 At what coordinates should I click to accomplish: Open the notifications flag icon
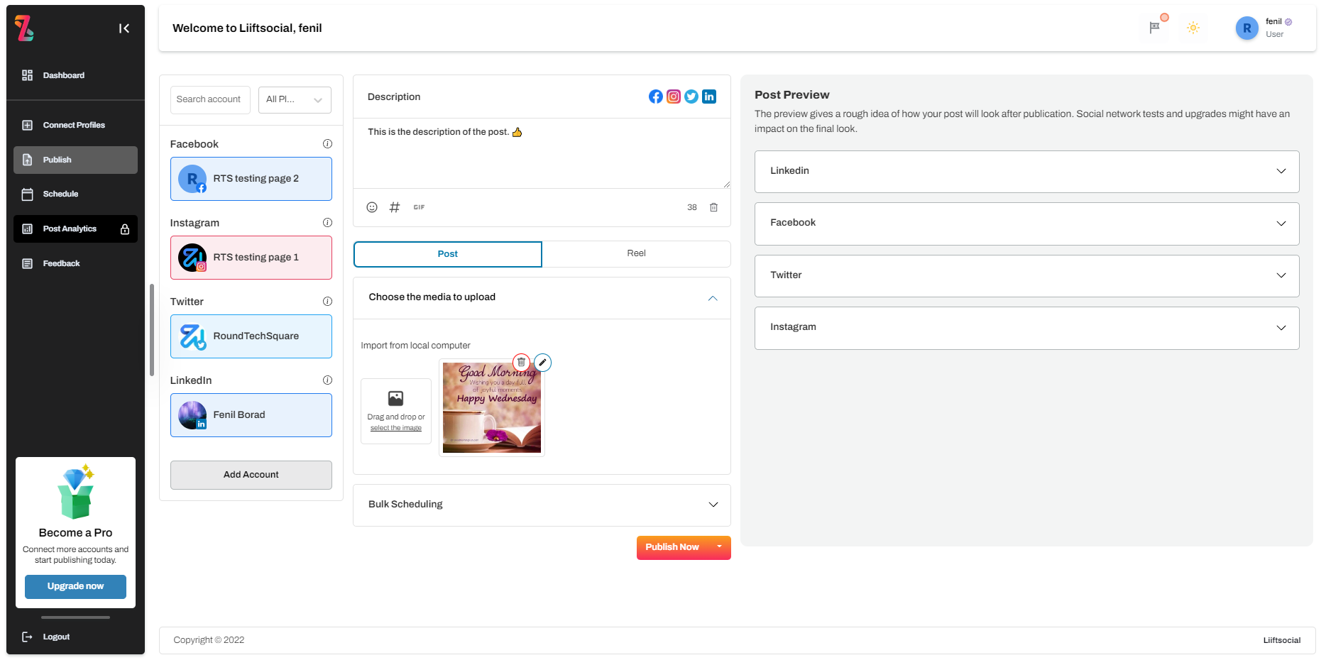click(x=1155, y=28)
